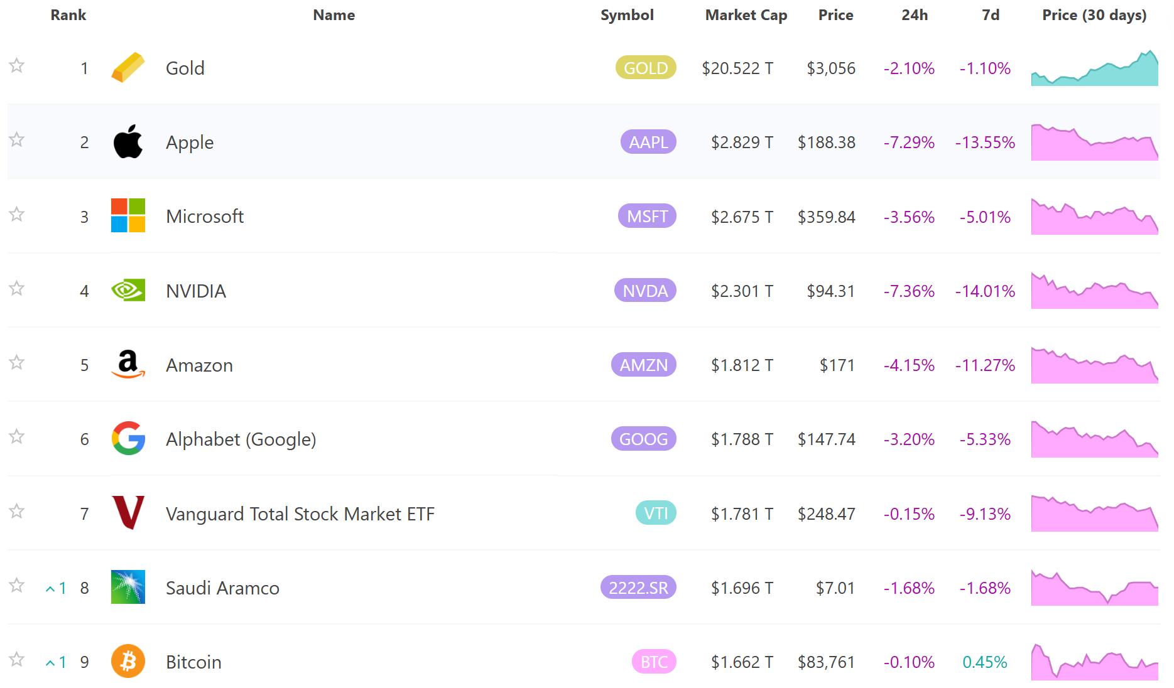
Task: Open NVIDIA's 30-day price chart
Action: tap(1094, 291)
